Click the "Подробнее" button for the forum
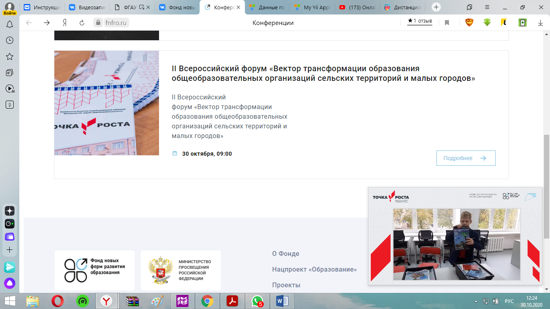 click(x=465, y=158)
